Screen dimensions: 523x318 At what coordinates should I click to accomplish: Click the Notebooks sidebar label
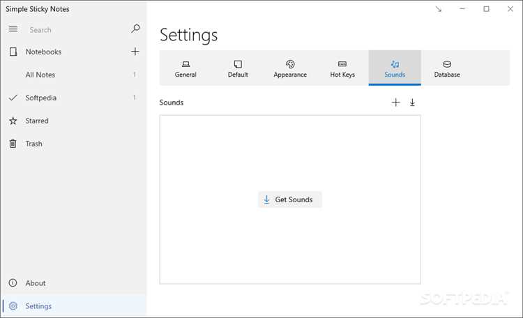44,52
